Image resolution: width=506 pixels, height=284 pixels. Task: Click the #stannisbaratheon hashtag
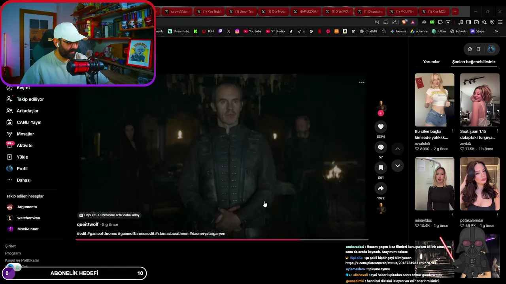pyautogui.click(x=172, y=234)
